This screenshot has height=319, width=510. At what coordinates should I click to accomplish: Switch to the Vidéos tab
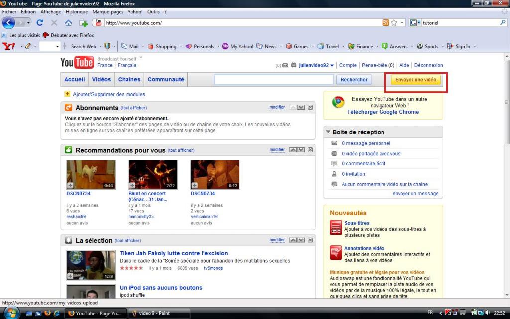(x=101, y=79)
